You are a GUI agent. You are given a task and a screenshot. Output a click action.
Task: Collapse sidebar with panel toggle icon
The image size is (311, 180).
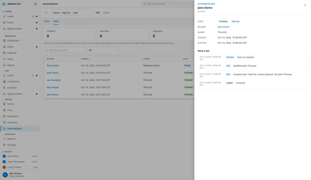(35, 4)
